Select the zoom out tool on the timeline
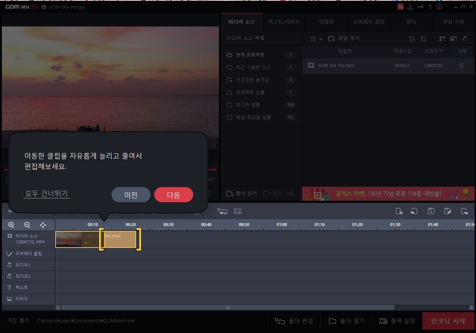The image size is (476, 333). pyautogui.click(x=26, y=225)
